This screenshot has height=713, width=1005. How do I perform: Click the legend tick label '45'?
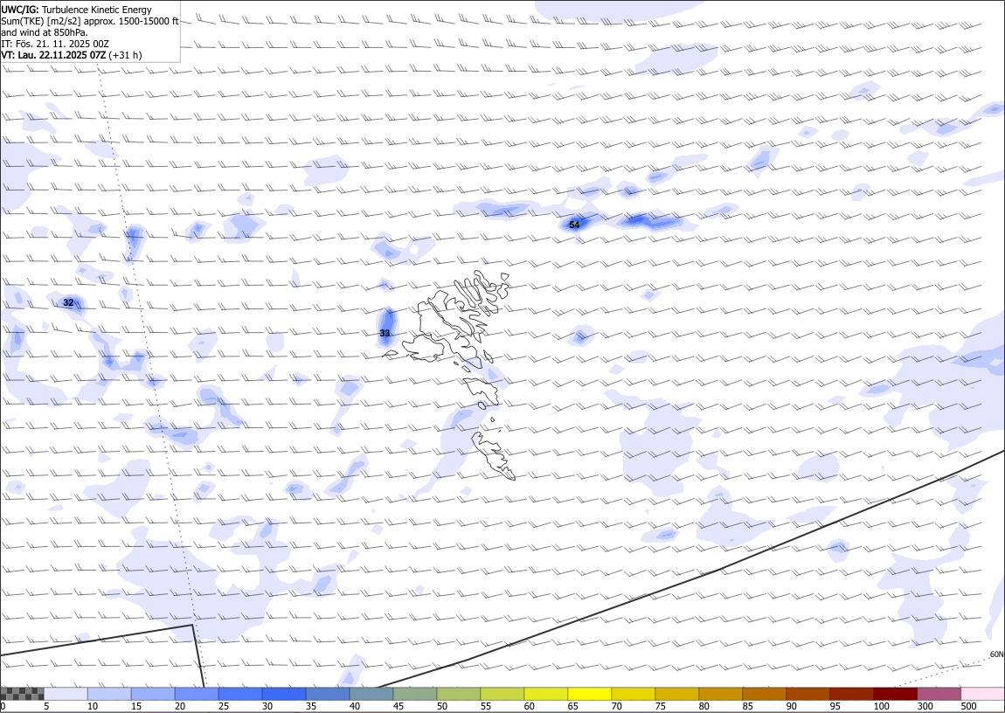pos(398,706)
